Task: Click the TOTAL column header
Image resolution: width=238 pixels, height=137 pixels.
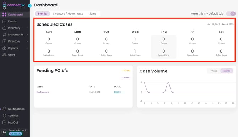Action: [117, 87]
